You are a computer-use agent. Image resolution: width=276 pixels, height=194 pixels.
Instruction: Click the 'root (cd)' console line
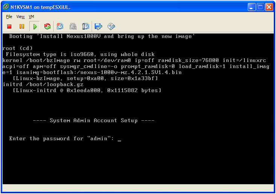point(18,48)
